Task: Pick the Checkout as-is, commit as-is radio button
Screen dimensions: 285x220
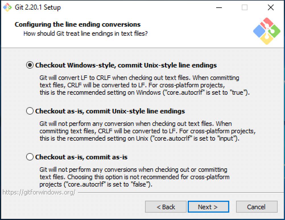Action: (x=30, y=157)
